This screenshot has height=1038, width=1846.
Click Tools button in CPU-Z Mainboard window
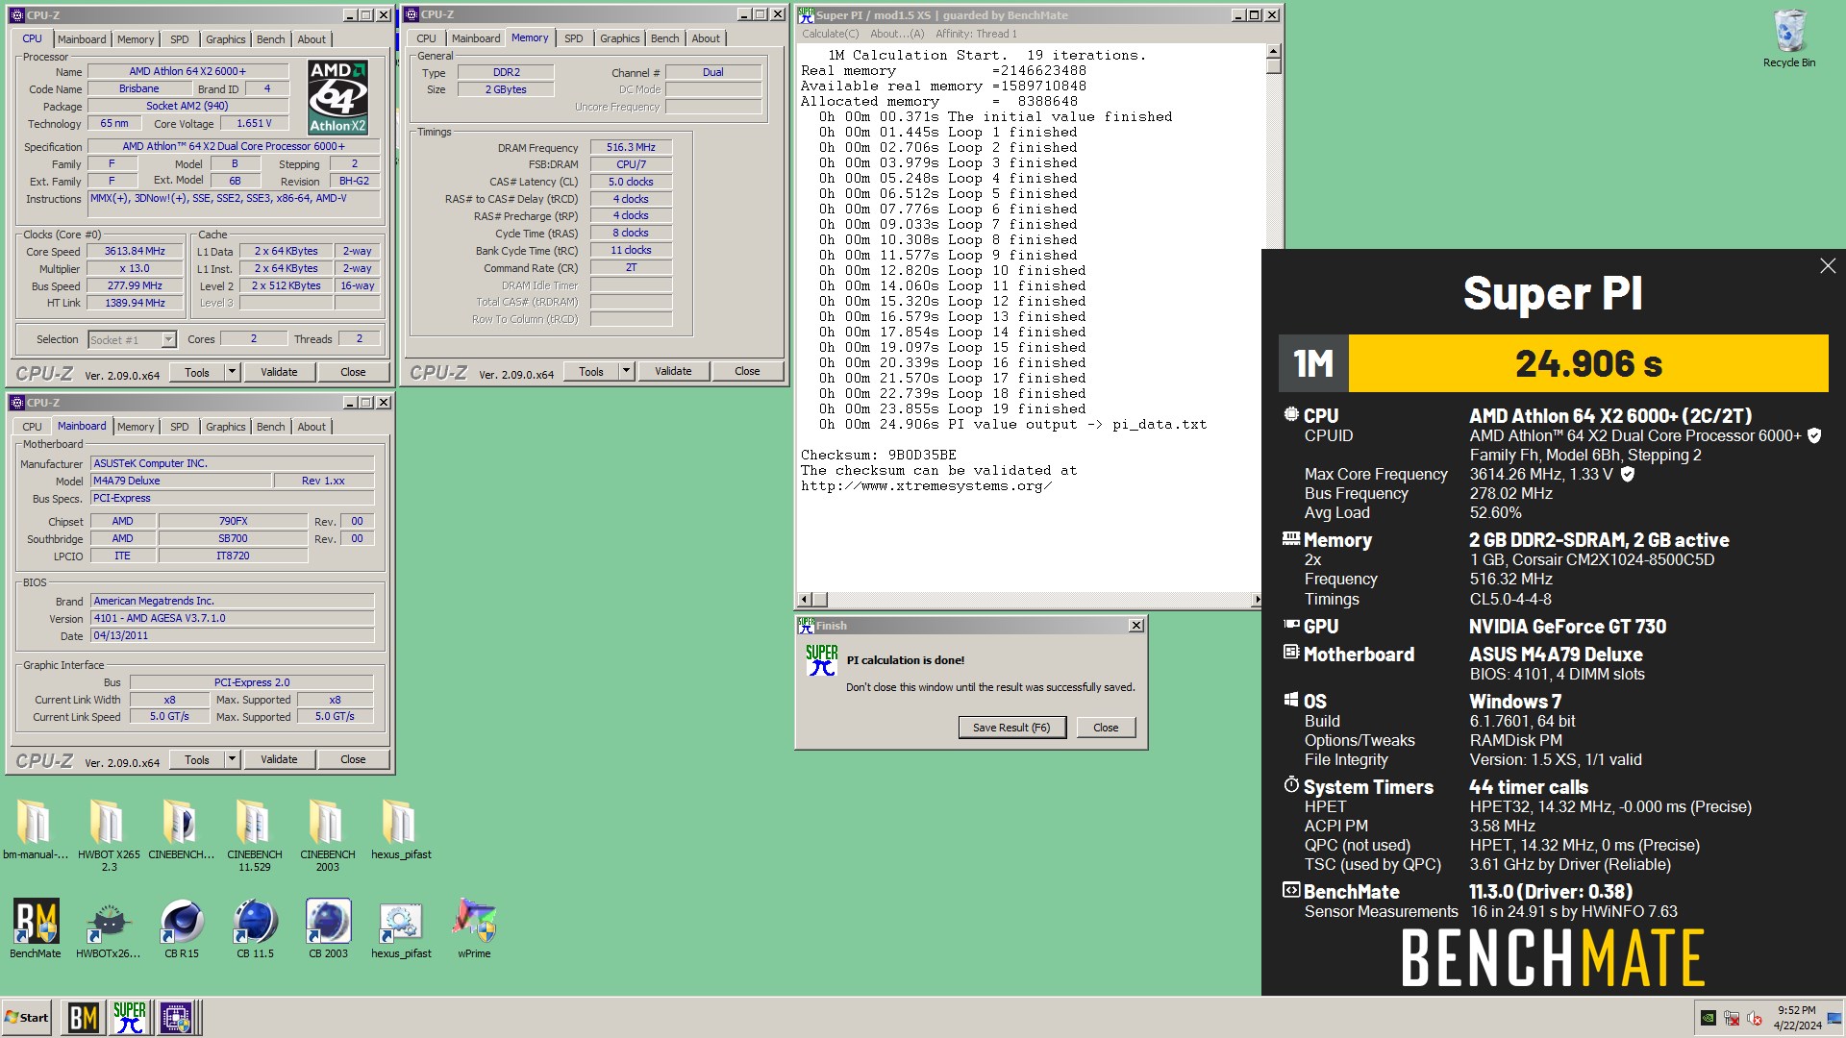197,759
